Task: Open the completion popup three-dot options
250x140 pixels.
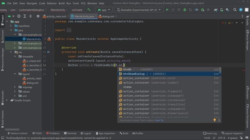Action: click(x=219, y=120)
